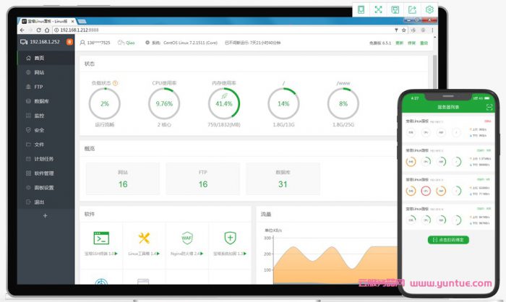This screenshot has height=302, width=506.
Task: Click the save icon in floating toolbar
Action: 395,9
